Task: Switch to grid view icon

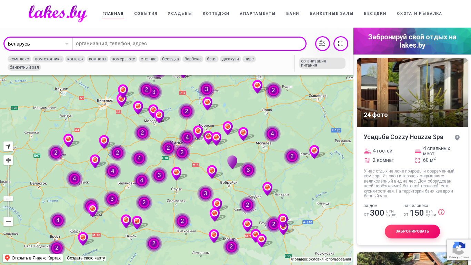Action: (341, 43)
